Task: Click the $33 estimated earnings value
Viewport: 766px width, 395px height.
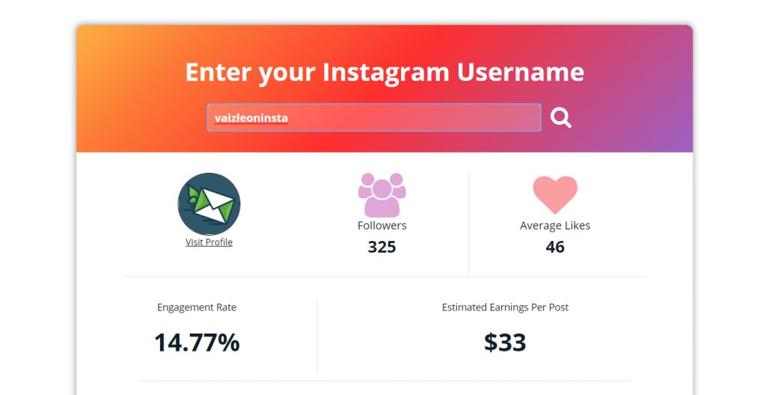Action: tap(505, 342)
